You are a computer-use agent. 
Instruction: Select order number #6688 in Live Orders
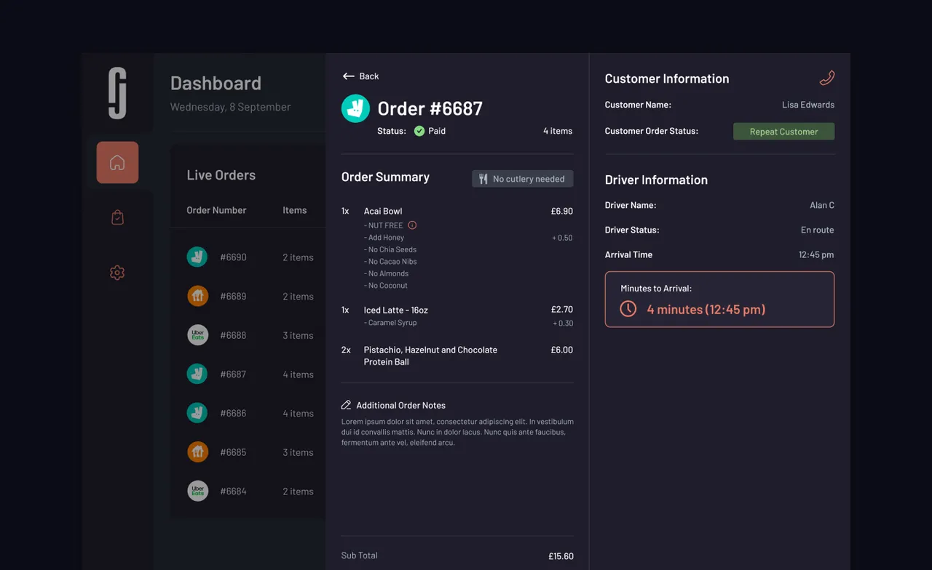(233, 335)
